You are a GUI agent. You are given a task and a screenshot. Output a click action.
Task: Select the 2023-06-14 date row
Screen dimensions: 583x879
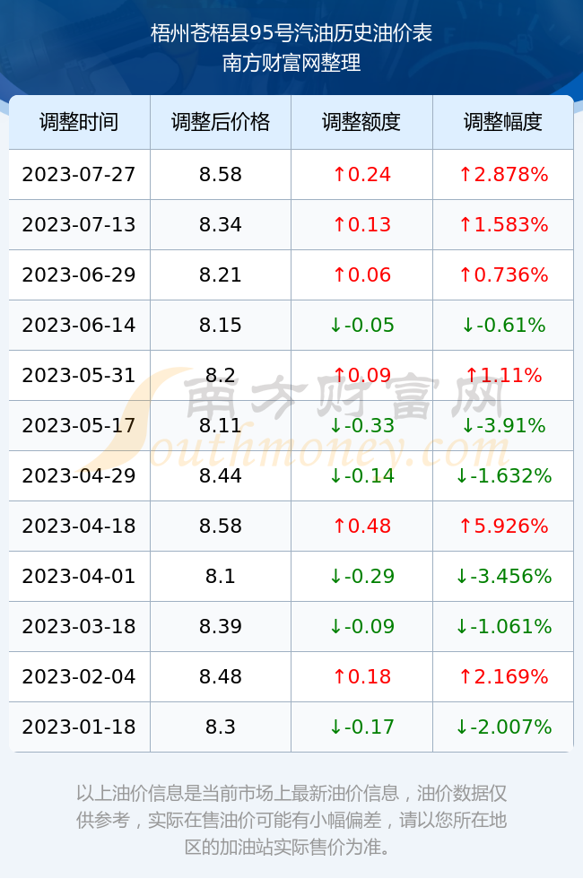[x=291, y=325]
